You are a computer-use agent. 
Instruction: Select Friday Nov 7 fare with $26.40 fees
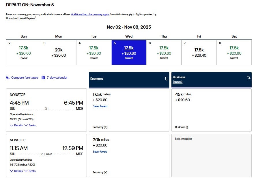pyautogui.click(x=199, y=52)
